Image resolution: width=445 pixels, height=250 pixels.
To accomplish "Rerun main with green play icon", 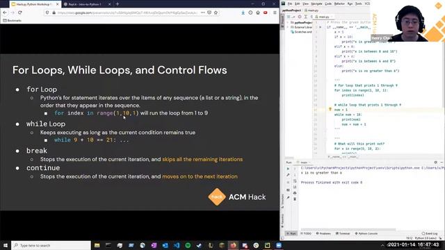I will tap(288, 169).
